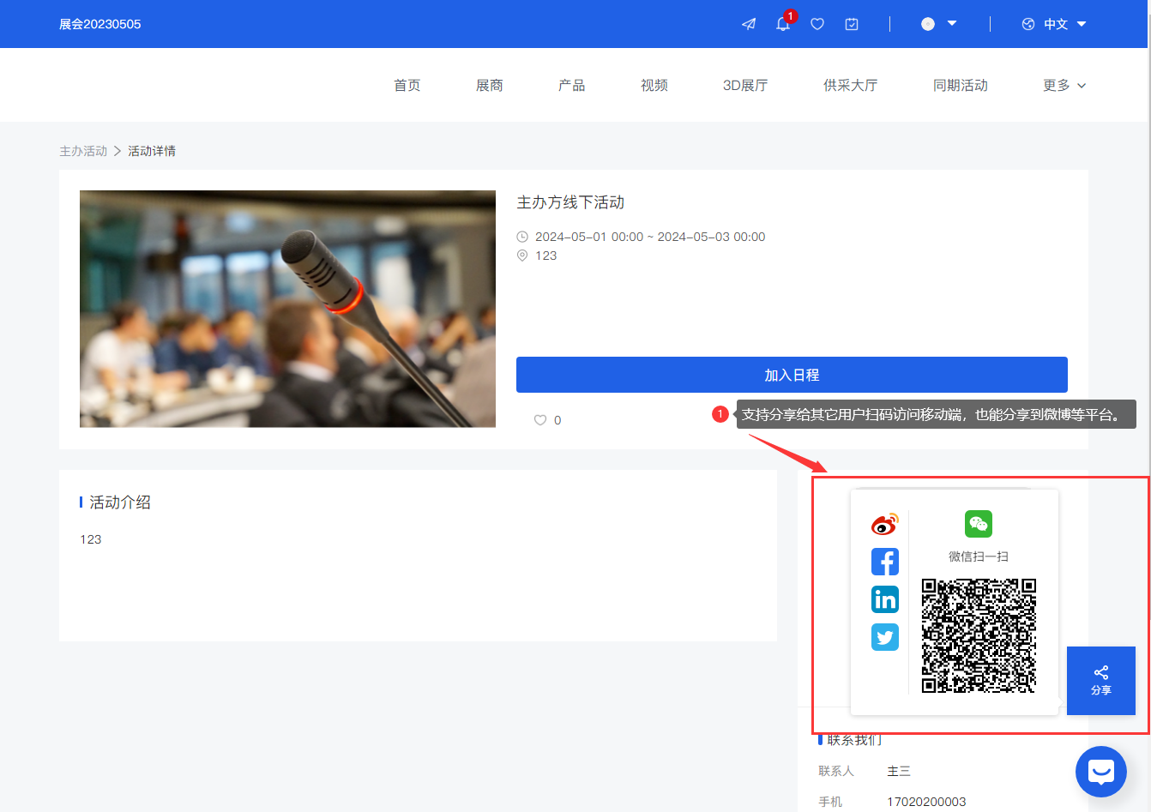
Task: Open the 中文 language selector
Action: coord(1054,24)
